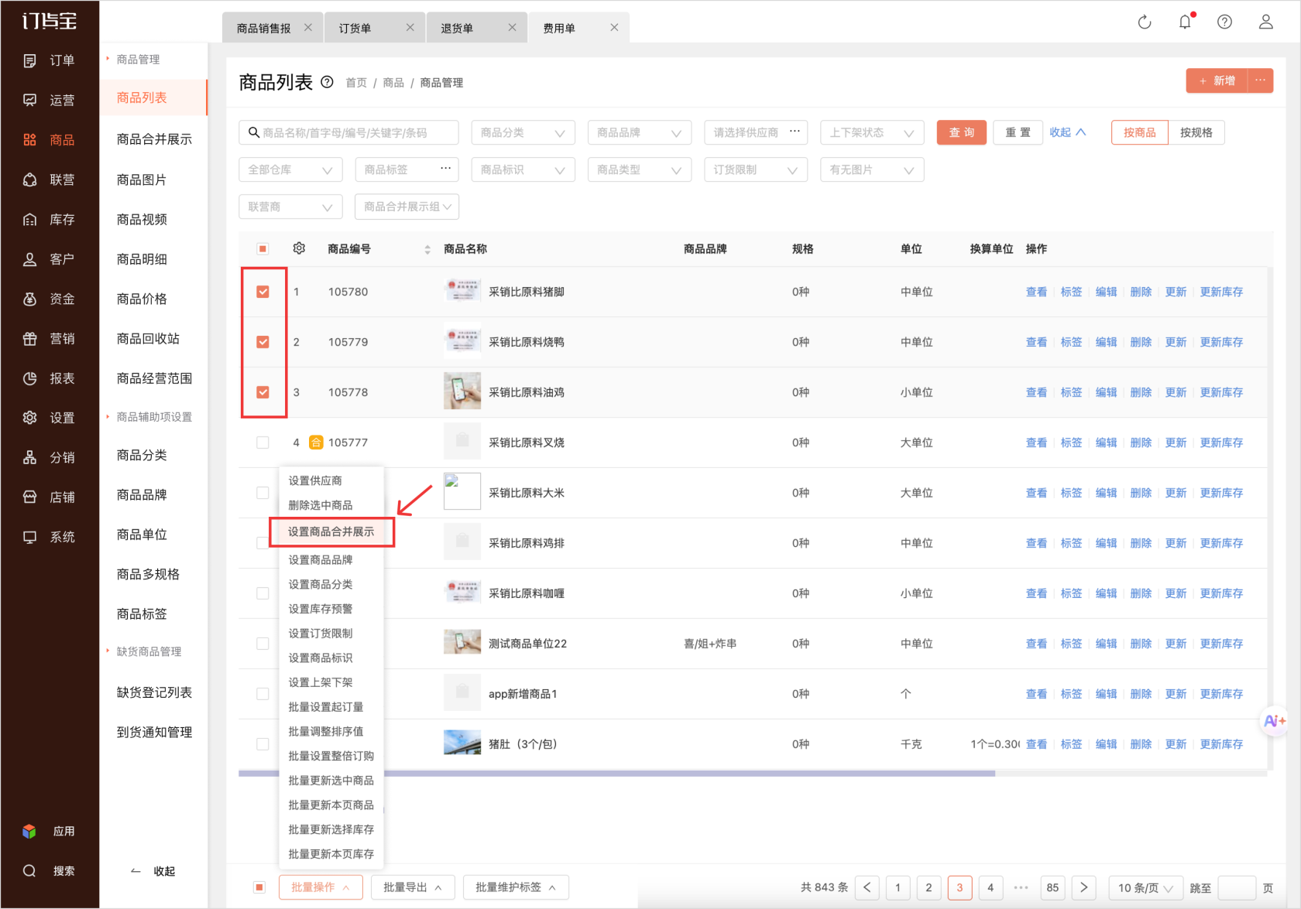Open the 上下架状态 dropdown

point(872,132)
